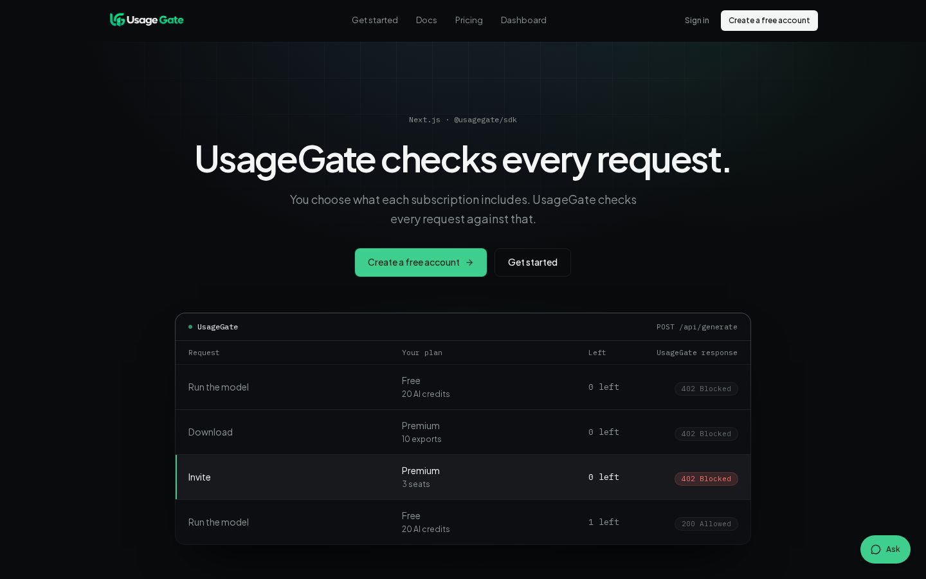Click the chat bubble icon on Ask

(x=876, y=549)
